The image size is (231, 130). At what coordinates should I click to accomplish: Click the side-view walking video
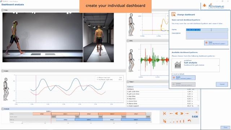coord(43,37)
